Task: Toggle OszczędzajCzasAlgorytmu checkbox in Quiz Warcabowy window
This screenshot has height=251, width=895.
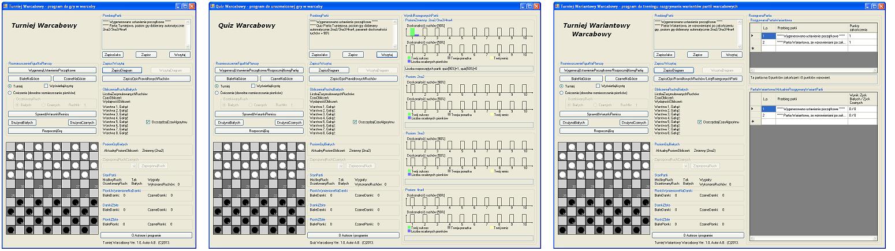Action: pos(355,122)
